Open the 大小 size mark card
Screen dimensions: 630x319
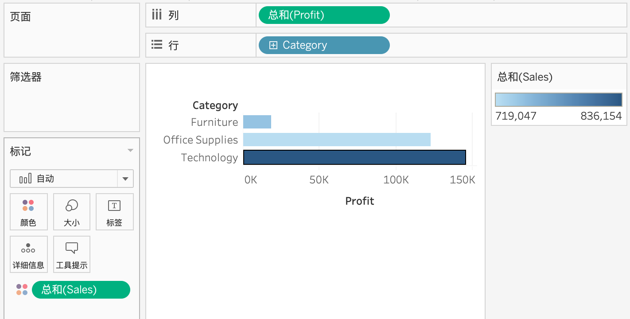tap(72, 212)
